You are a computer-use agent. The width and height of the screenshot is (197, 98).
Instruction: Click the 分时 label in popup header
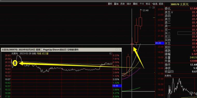(34, 54)
